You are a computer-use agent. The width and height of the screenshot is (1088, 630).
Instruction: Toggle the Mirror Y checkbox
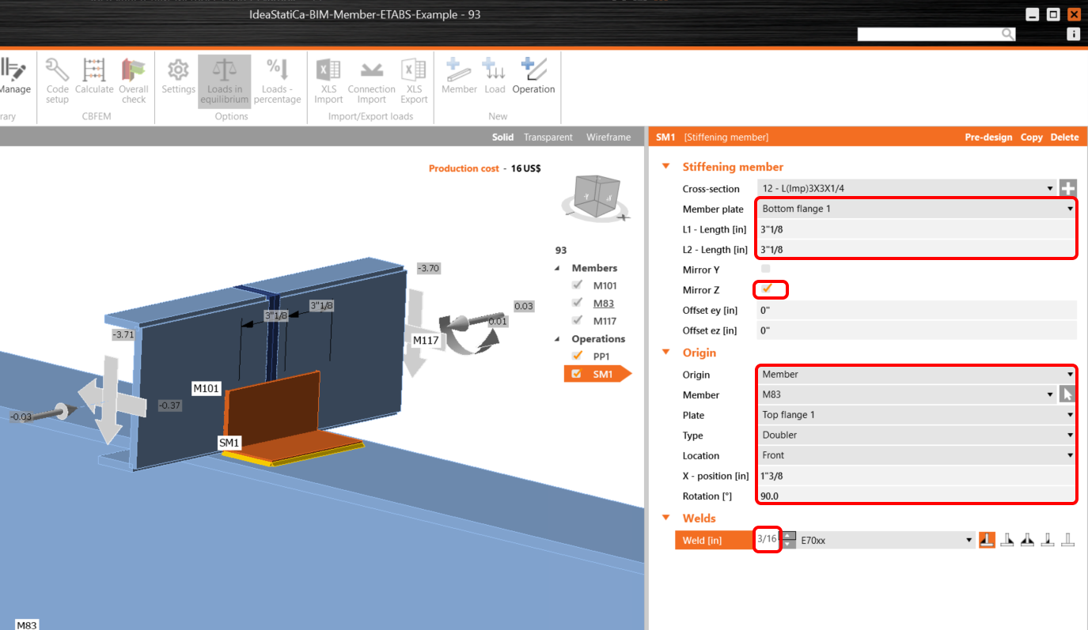pyautogui.click(x=765, y=270)
